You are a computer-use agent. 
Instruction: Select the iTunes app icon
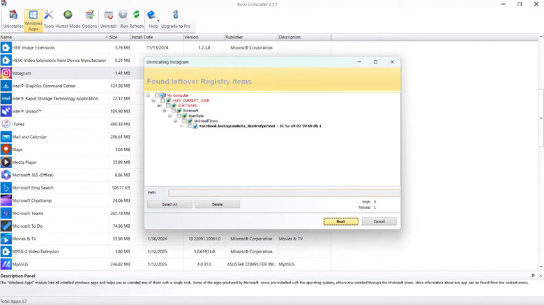pyautogui.click(x=6, y=124)
